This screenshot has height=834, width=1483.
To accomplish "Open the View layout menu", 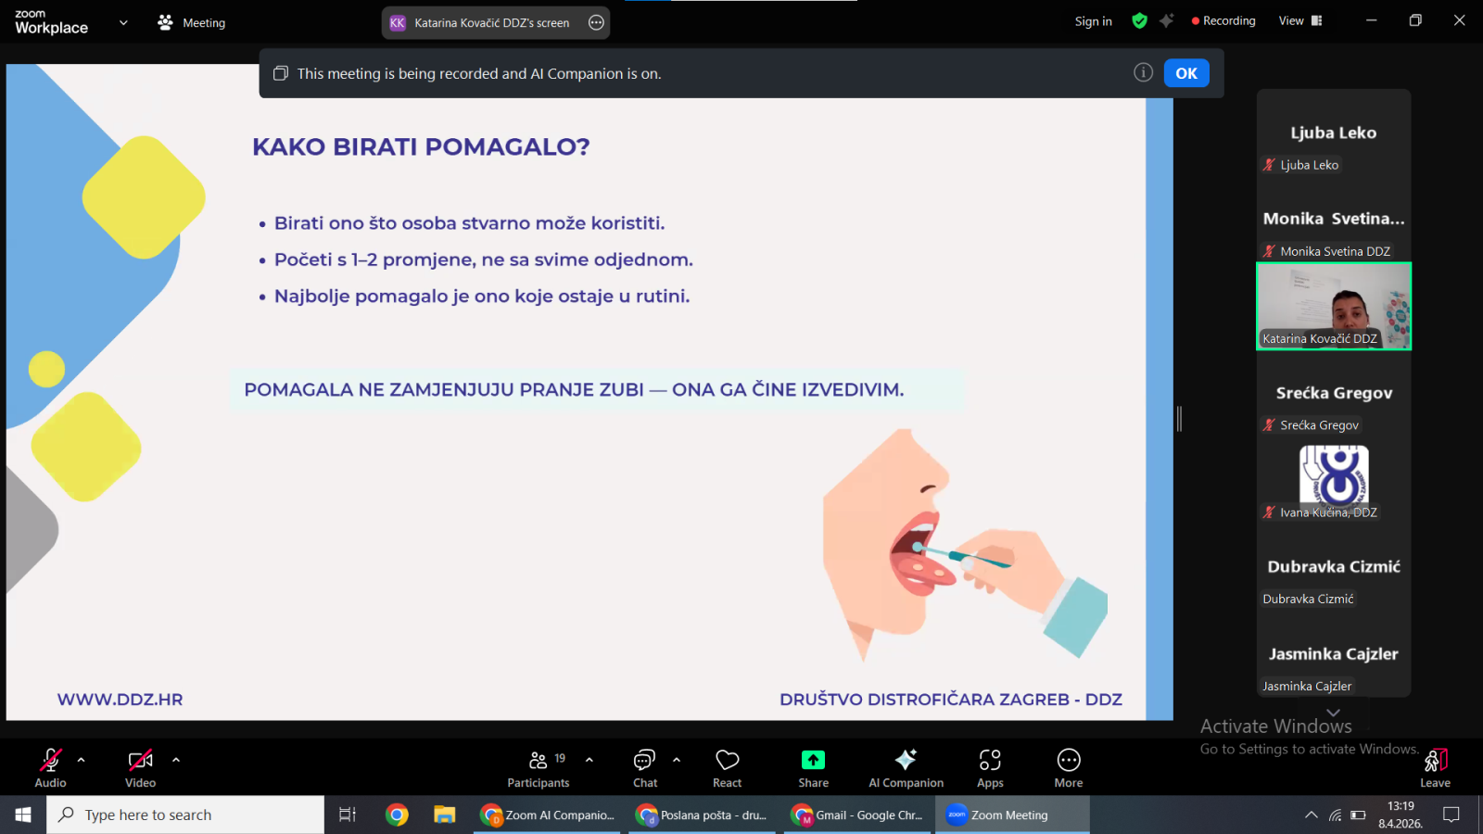I will 1299,21.
